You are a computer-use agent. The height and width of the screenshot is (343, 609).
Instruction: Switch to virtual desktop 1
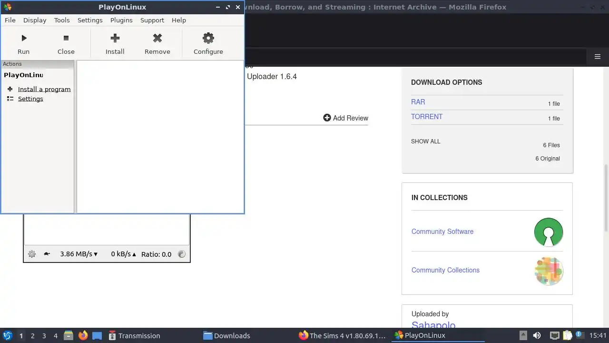[21, 335]
